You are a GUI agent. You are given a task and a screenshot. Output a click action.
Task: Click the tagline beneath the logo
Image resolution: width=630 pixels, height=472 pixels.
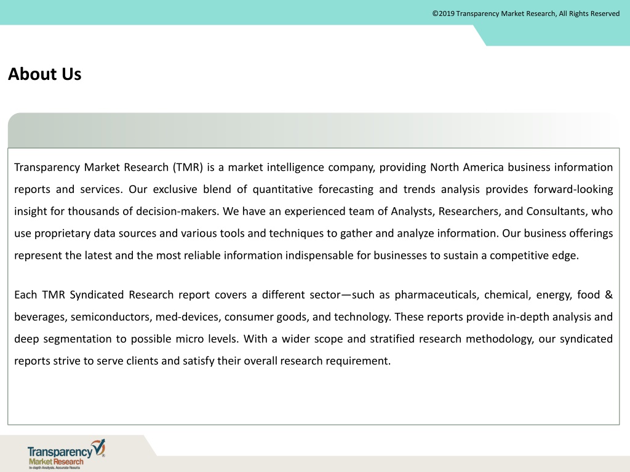point(55,468)
